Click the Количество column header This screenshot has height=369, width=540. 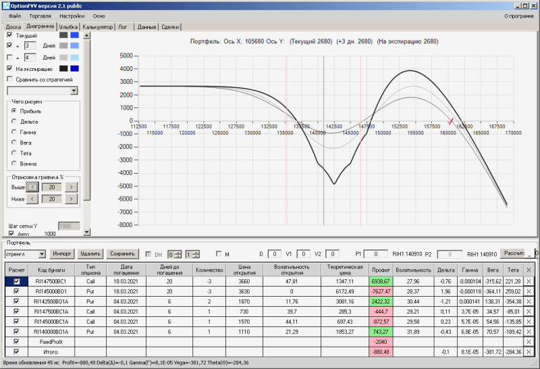coord(209,270)
